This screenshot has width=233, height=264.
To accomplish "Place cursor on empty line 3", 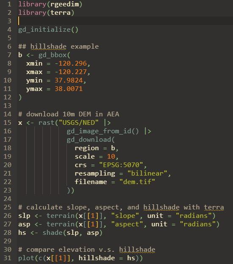I will pos(125,21).
